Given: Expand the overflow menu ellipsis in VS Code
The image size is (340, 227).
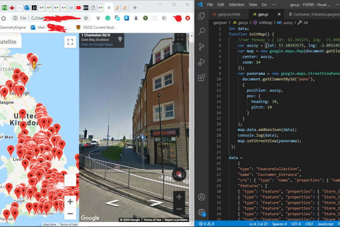Looking at the screenshot, I should pos(274,5).
